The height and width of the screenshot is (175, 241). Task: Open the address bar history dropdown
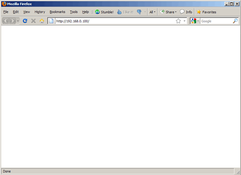tap(184, 21)
